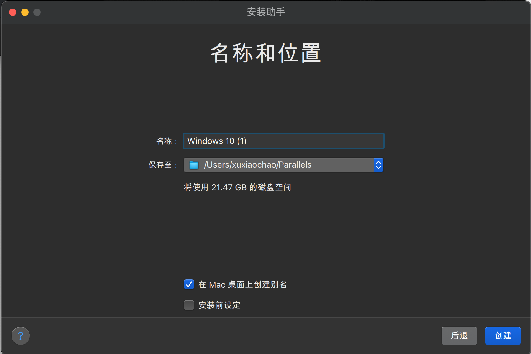Disable creating alias on Mac desktop checkbox
The image size is (531, 354).
(x=189, y=284)
